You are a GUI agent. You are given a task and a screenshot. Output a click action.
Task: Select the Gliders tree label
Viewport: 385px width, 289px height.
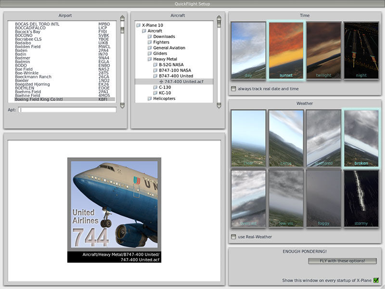[x=160, y=53]
